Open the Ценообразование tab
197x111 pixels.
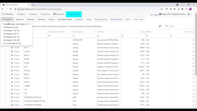[x=64, y=19]
